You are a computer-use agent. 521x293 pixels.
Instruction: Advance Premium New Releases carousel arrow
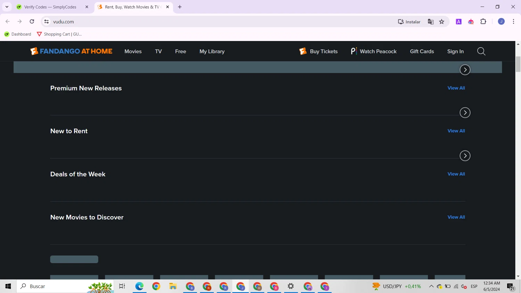(x=465, y=112)
